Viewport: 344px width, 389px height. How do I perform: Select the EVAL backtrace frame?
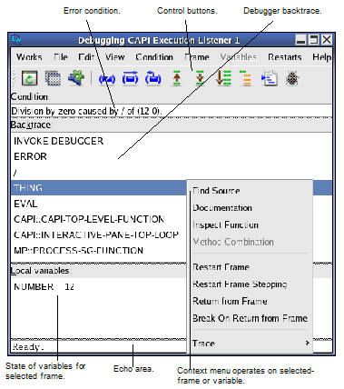(x=99, y=204)
